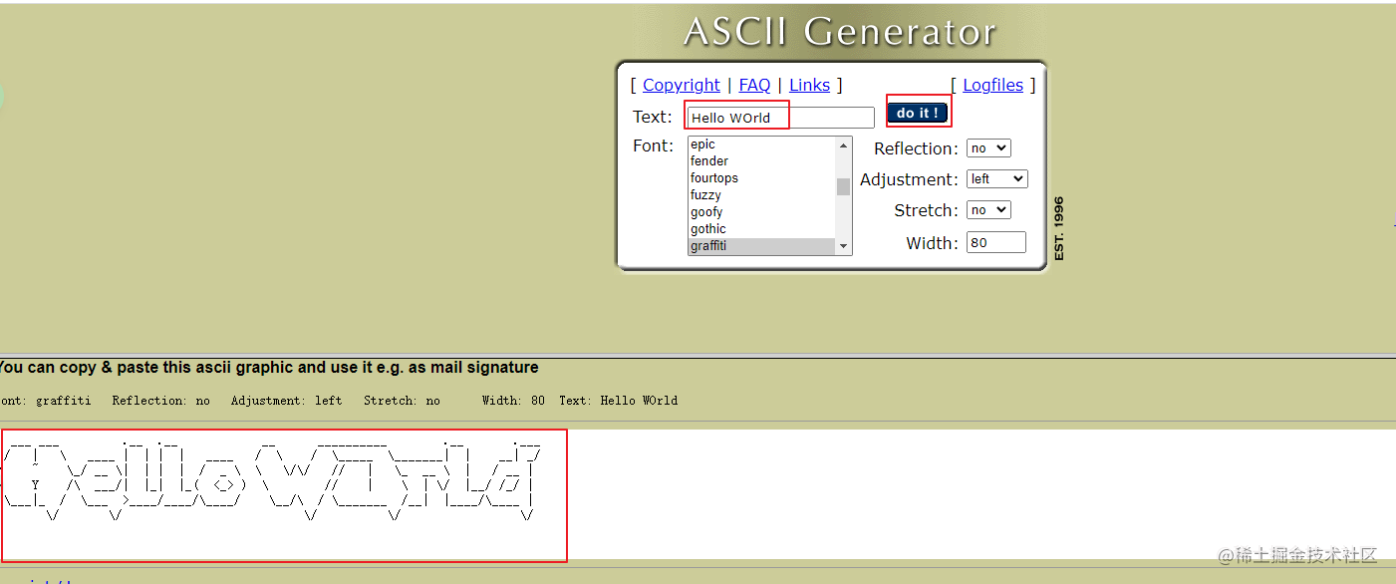Click font list scroll down arrow
Viewport: 1396px width, 584px height.
tap(844, 246)
